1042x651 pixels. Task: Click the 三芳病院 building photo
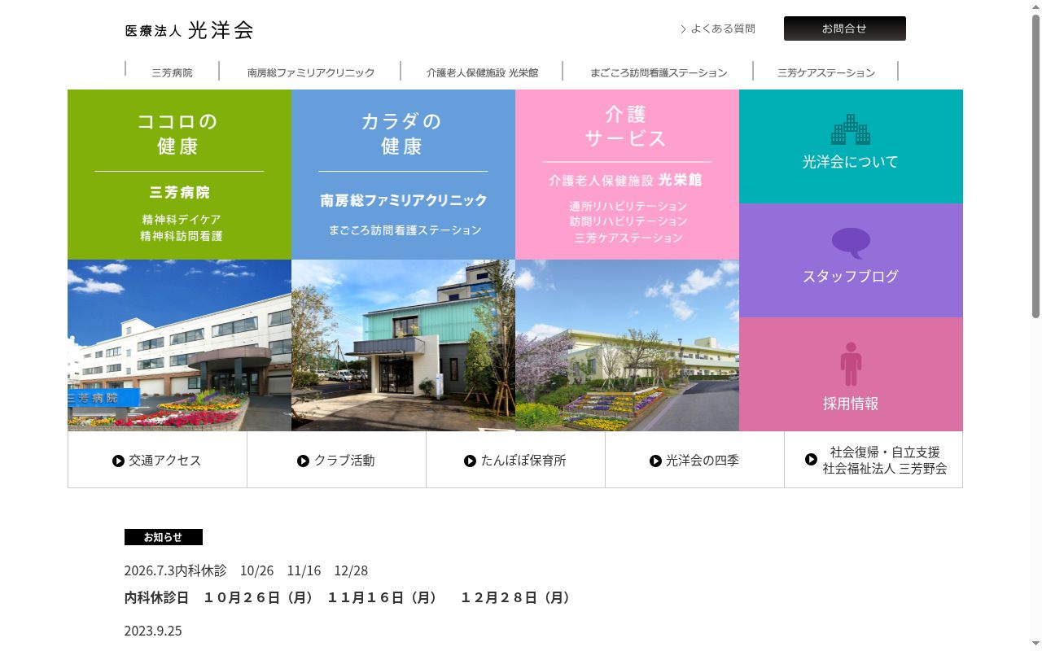pyautogui.click(x=179, y=345)
